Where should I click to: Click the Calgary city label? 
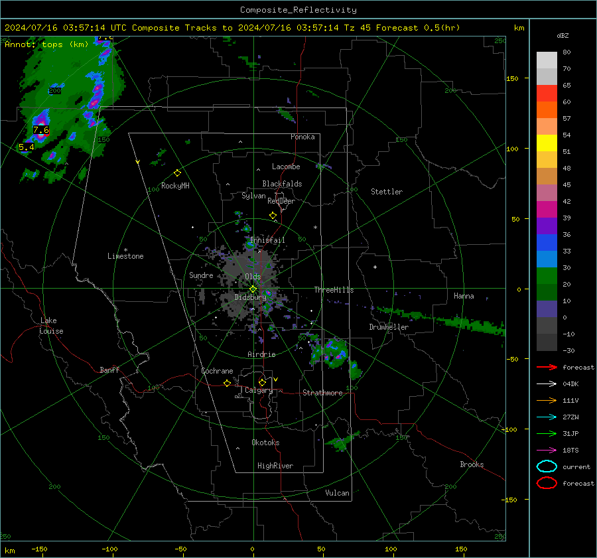pos(259,390)
